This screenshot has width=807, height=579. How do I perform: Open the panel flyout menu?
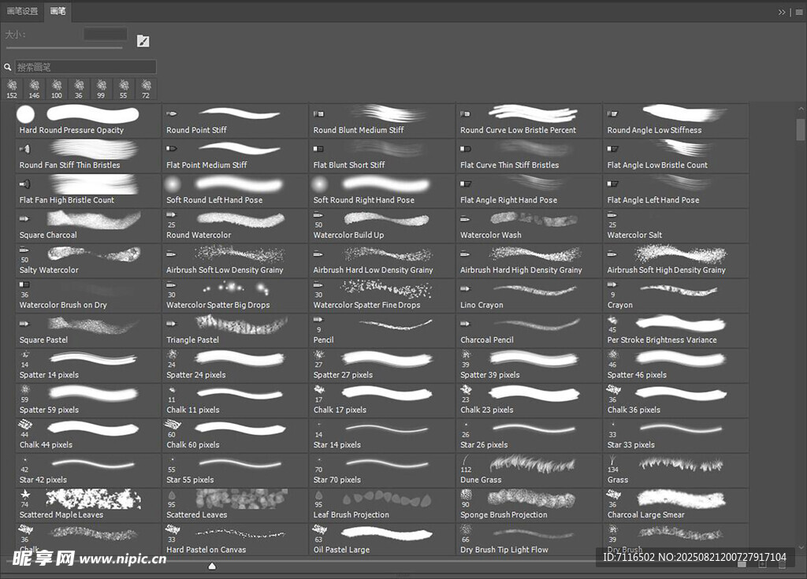tap(798, 12)
